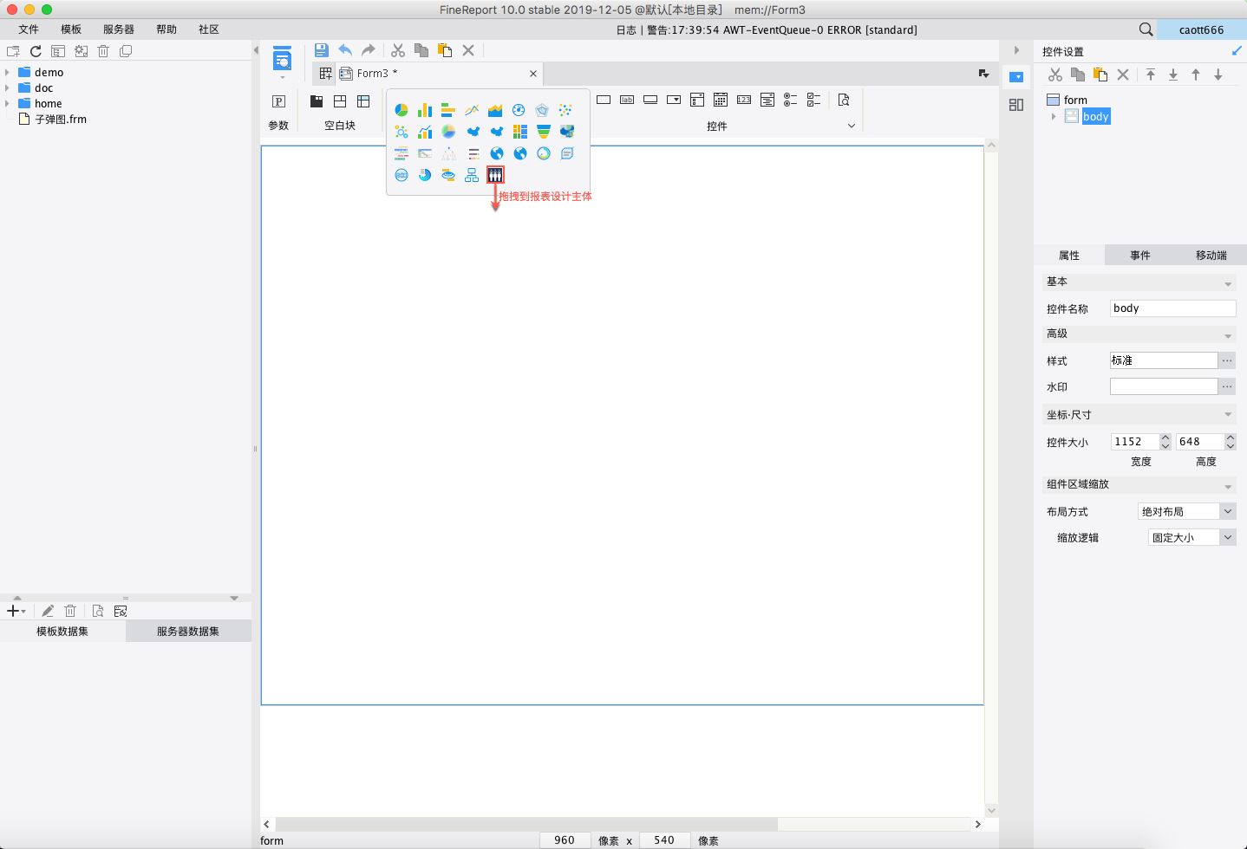The width and height of the screenshot is (1247, 849).
Task: Insert the checkbox group widget icon
Action: (813, 100)
